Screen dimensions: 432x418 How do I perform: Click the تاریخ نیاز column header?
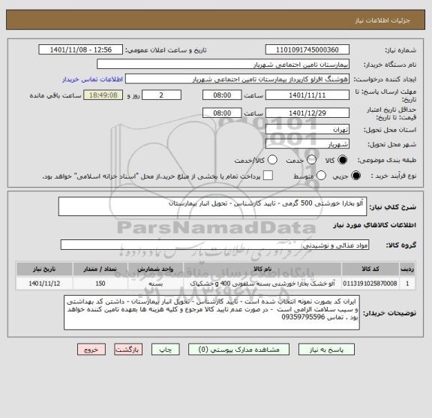(x=44, y=269)
